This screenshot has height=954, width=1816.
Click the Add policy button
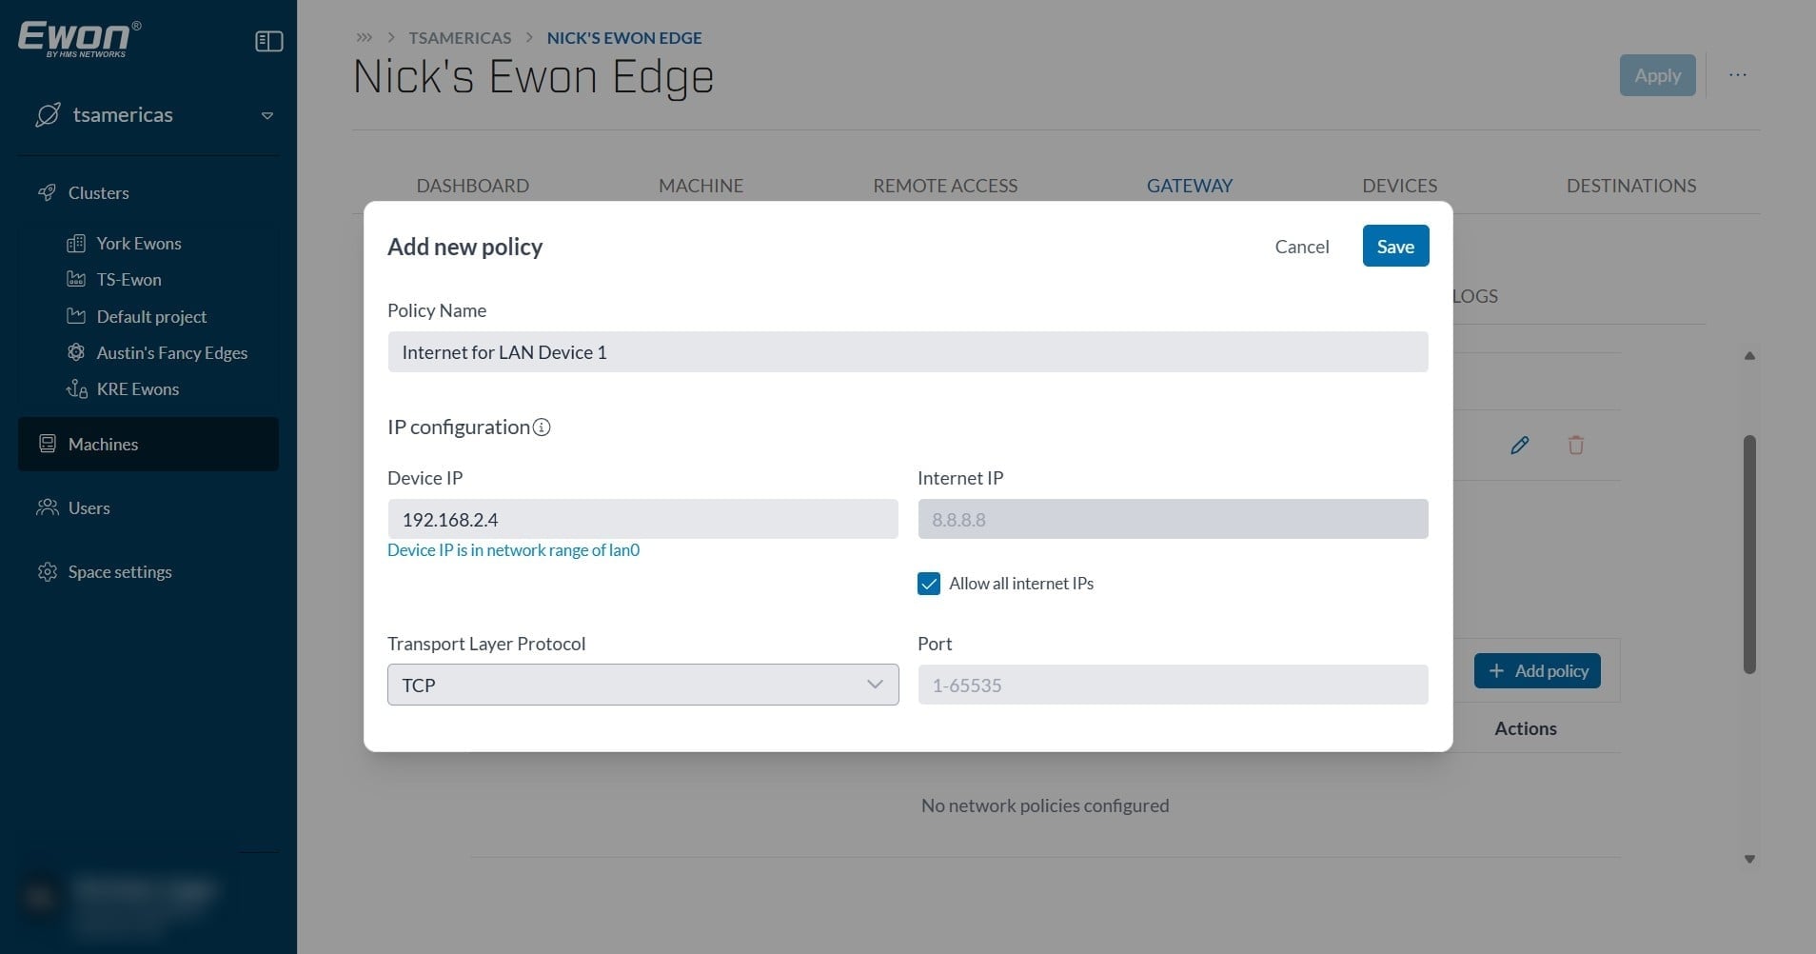[x=1537, y=671]
